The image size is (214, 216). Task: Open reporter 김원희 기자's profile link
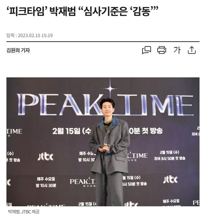click(x=18, y=50)
